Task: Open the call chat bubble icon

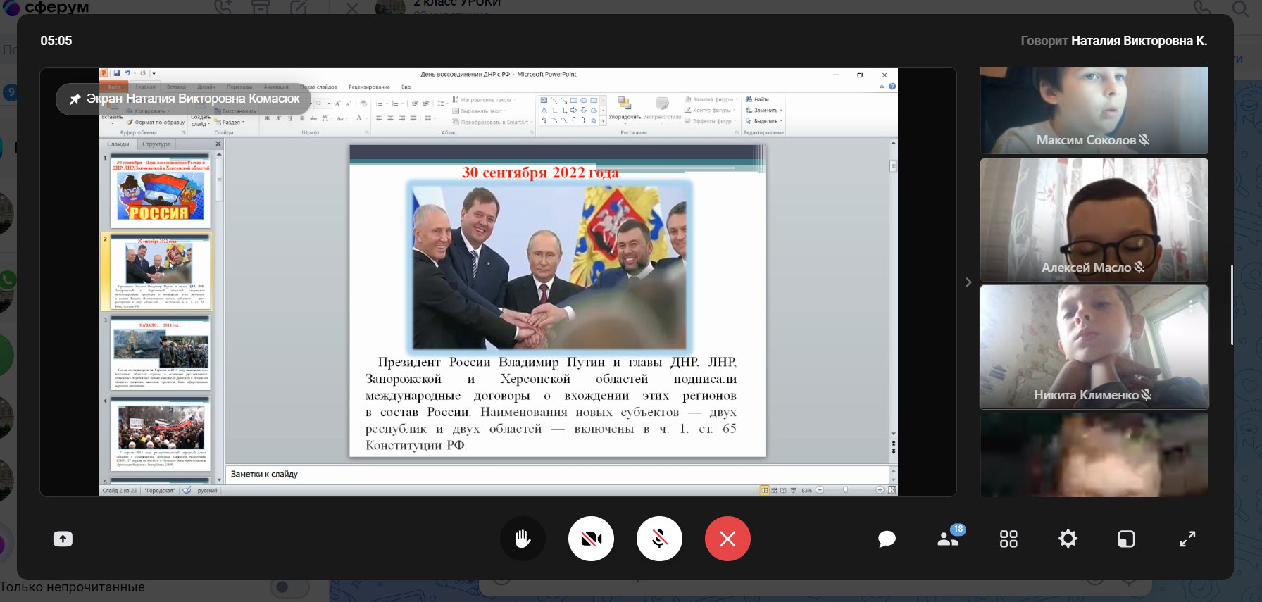Action: (x=887, y=539)
